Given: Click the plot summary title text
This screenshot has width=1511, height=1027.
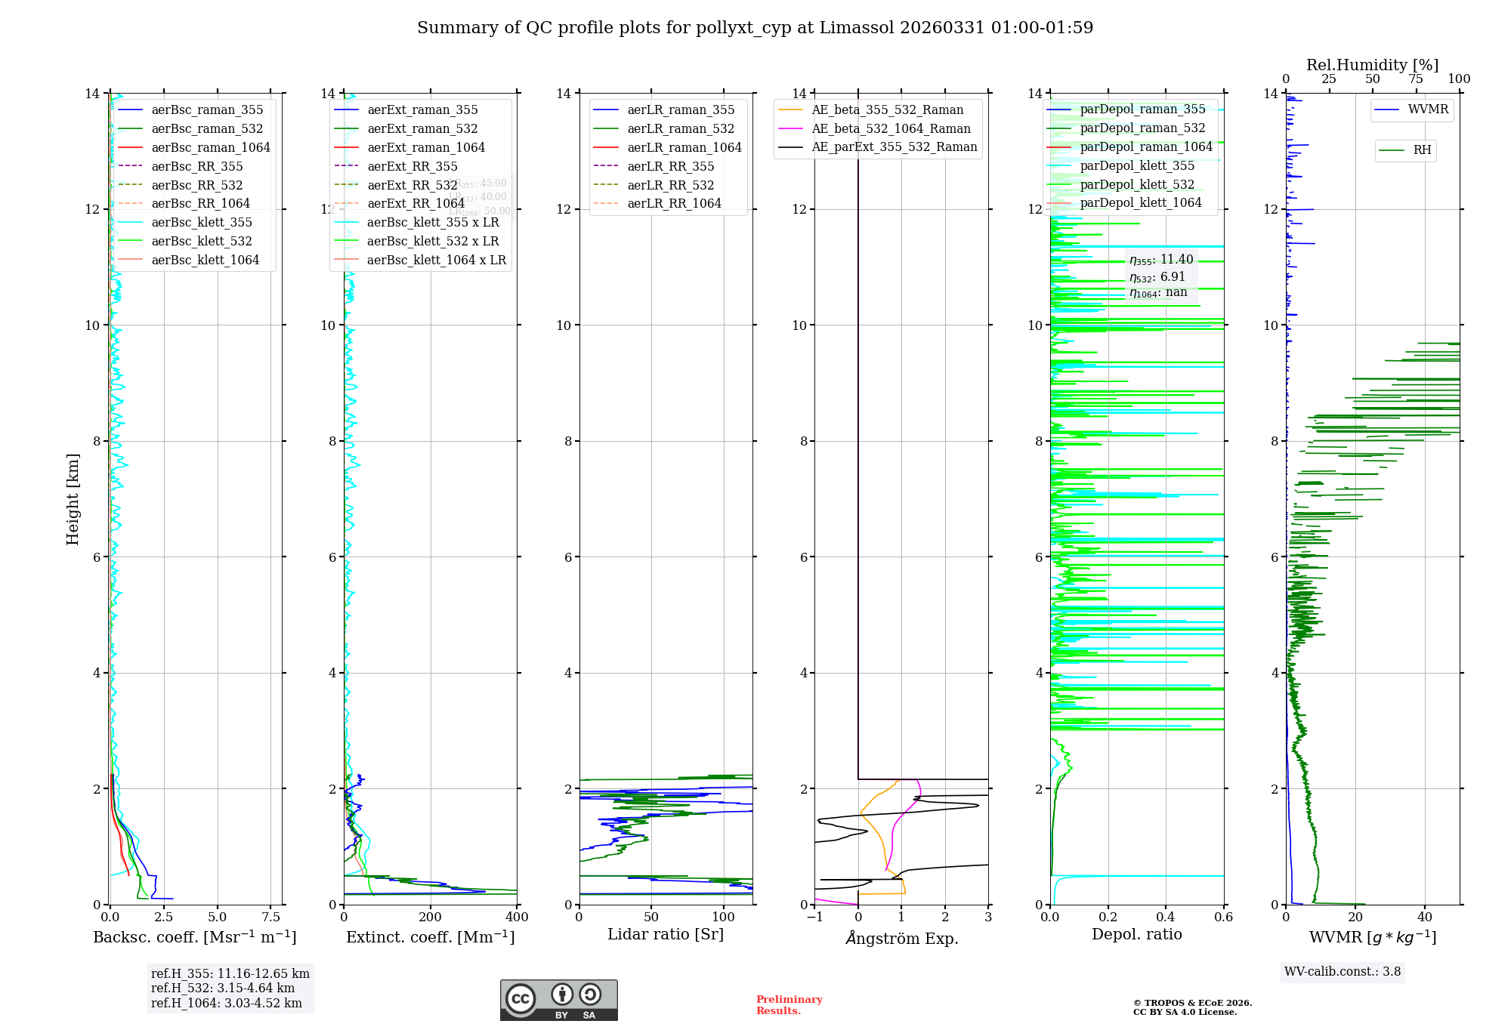Looking at the screenshot, I should tap(755, 28).
